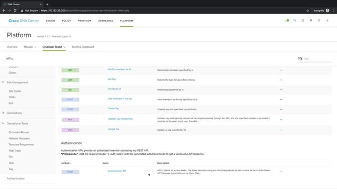The width and height of the screenshot is (337, 189).
Task: Click the browser forward arrow
Action: tap(9, 10)
